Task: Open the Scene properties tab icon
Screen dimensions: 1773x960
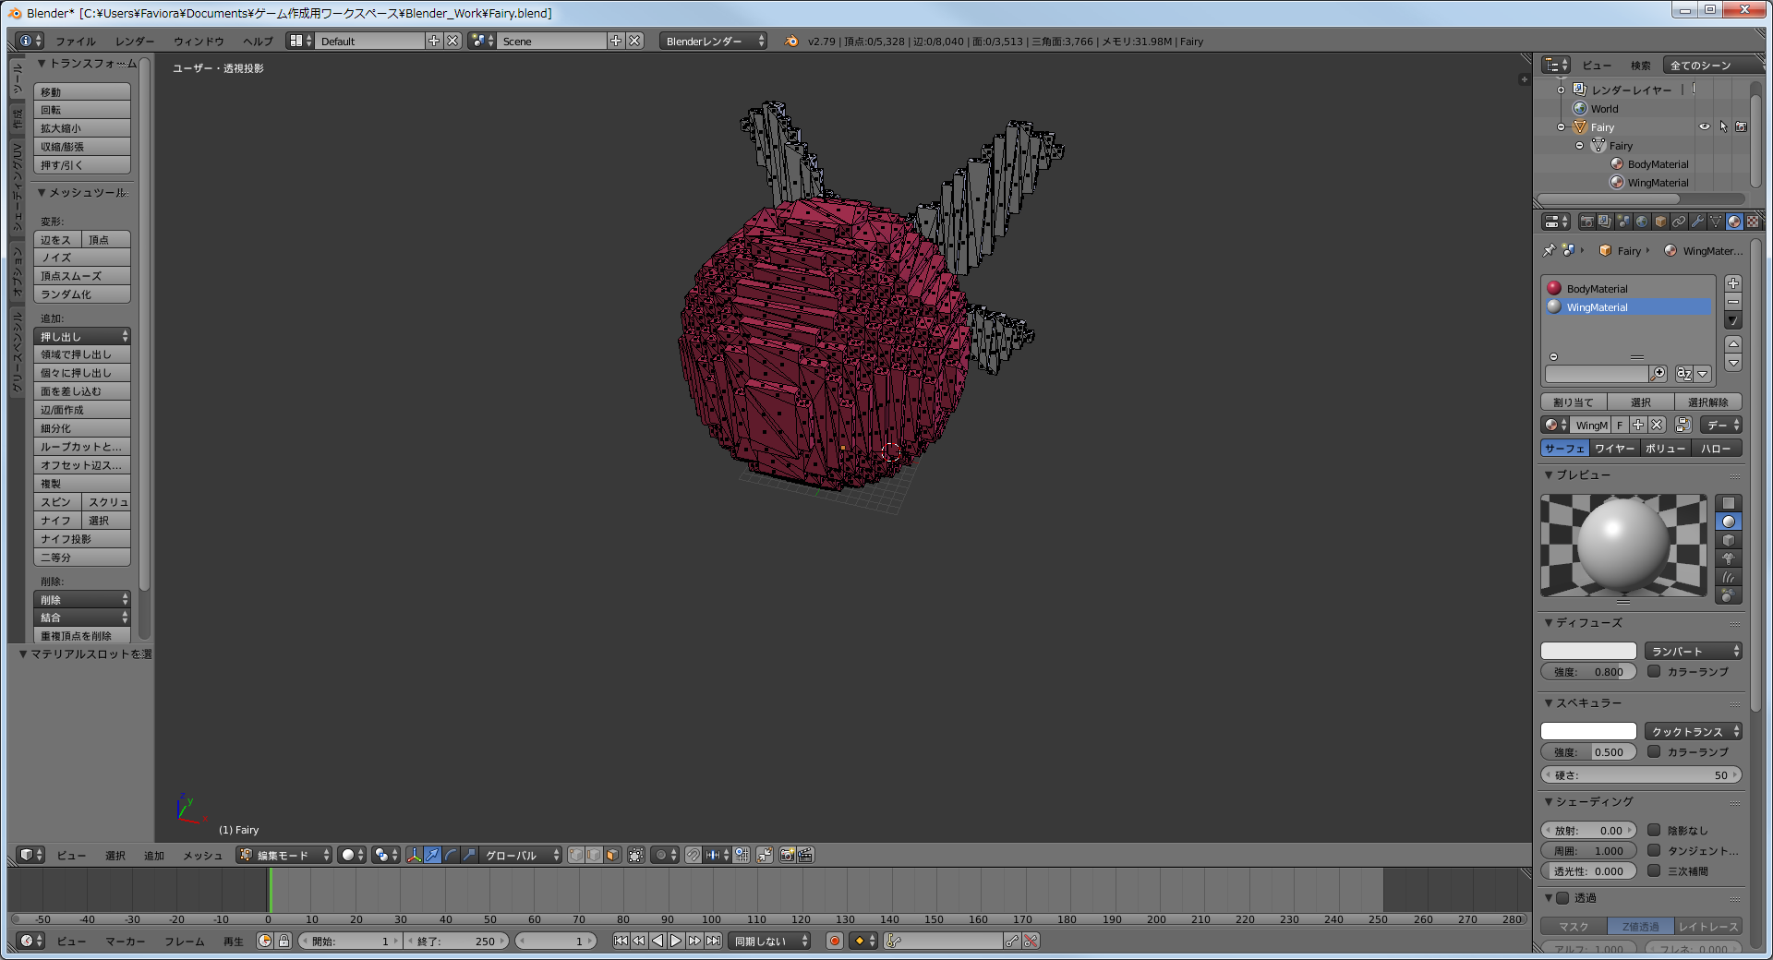Action: (1623, 222)
